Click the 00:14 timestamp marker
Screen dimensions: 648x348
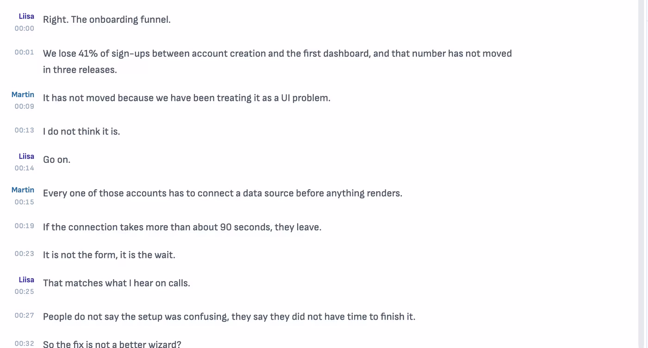coord(24,168)
